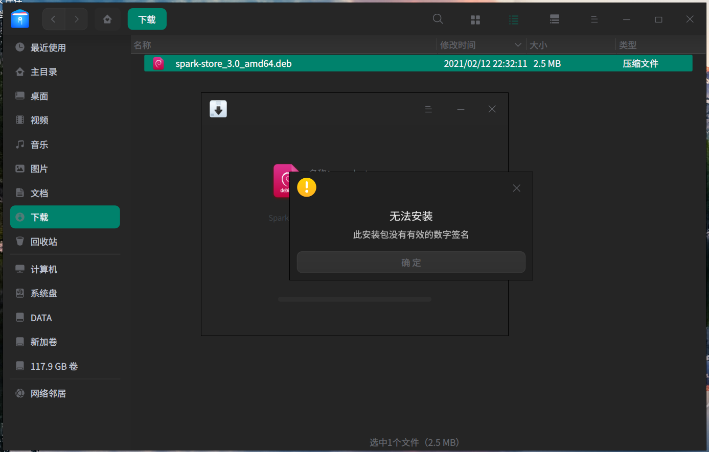Select the file name spark-store_3.0_amd64.deb
The width and height of the screenshot is (709, 452).
point(234,64)
